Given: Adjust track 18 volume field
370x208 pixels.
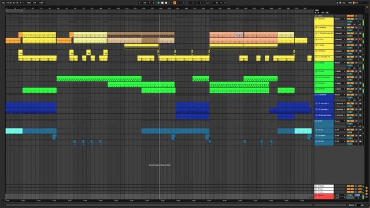Looking at the screenshot, I should [350, 106].
